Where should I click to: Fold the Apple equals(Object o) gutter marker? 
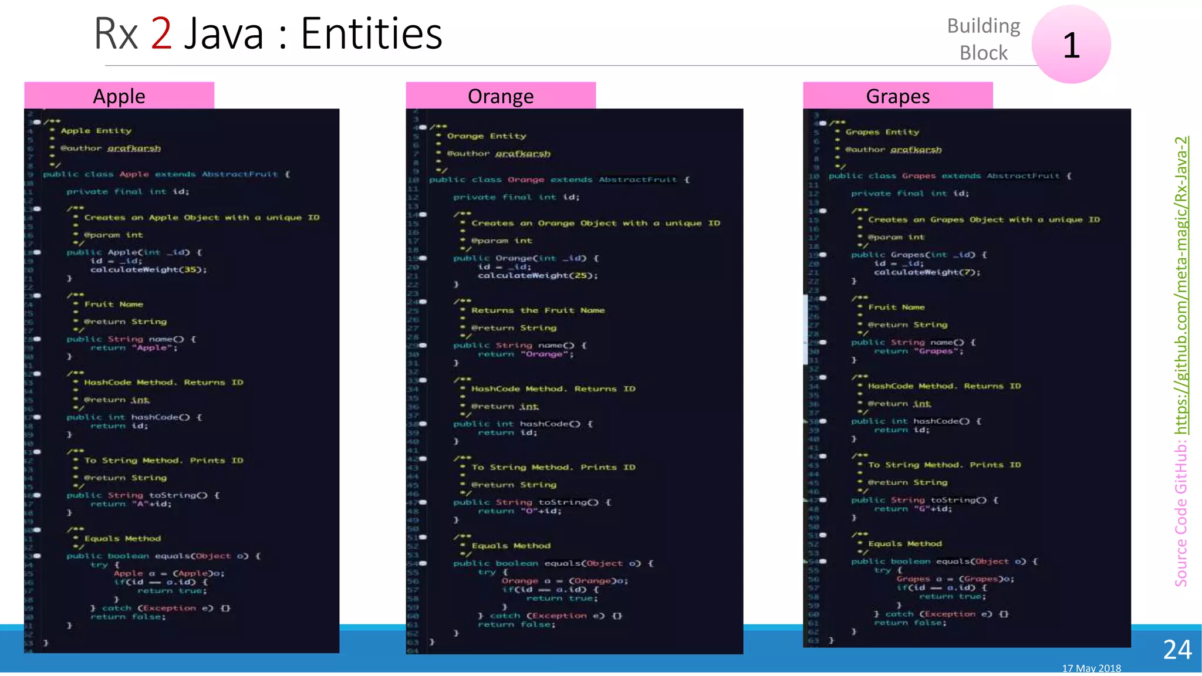38,556
